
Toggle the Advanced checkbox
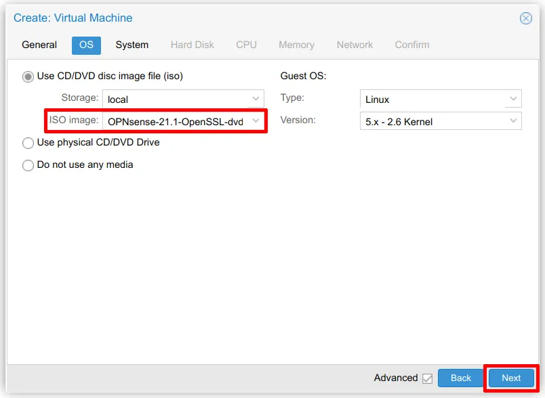click(x=427, y=378)
